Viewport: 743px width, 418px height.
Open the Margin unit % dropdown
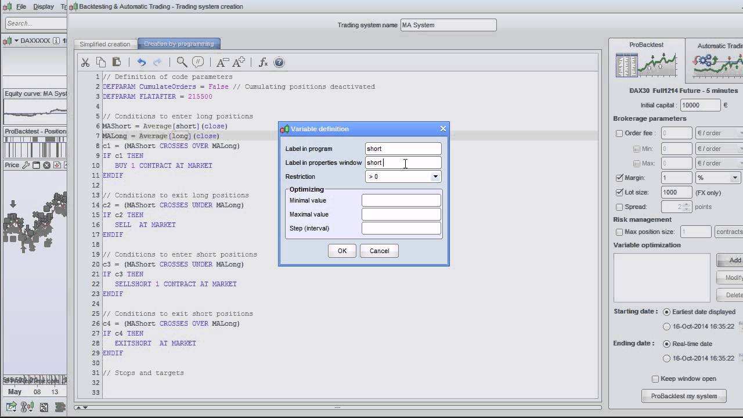pyautogui.click(x=718, y=178)
